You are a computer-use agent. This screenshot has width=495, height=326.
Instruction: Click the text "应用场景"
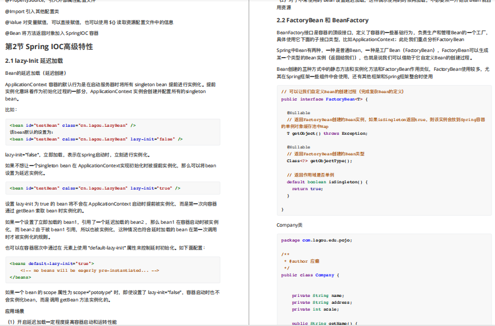point(14,311)
